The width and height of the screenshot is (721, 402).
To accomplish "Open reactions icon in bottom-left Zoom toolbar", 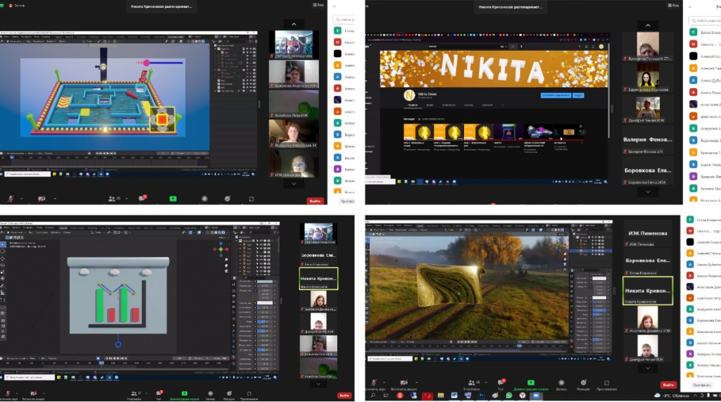I will [x=229, y=394].
